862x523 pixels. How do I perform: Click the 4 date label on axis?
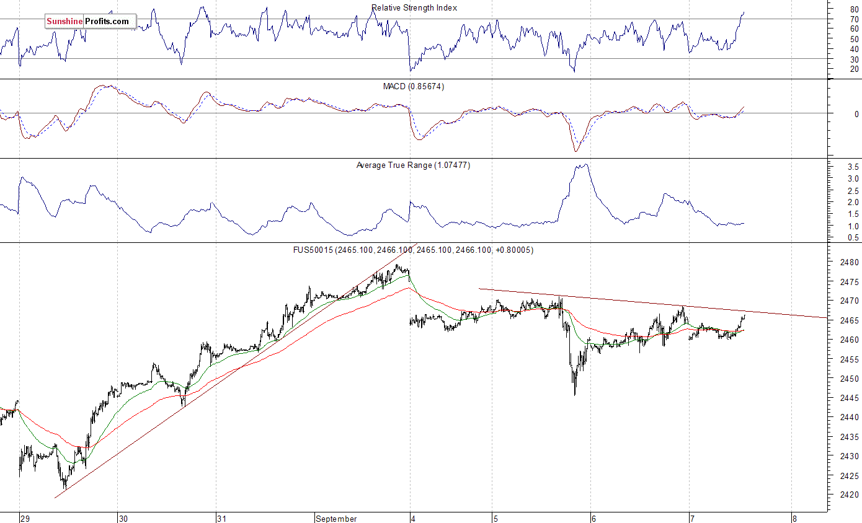(x=414, y=519)
